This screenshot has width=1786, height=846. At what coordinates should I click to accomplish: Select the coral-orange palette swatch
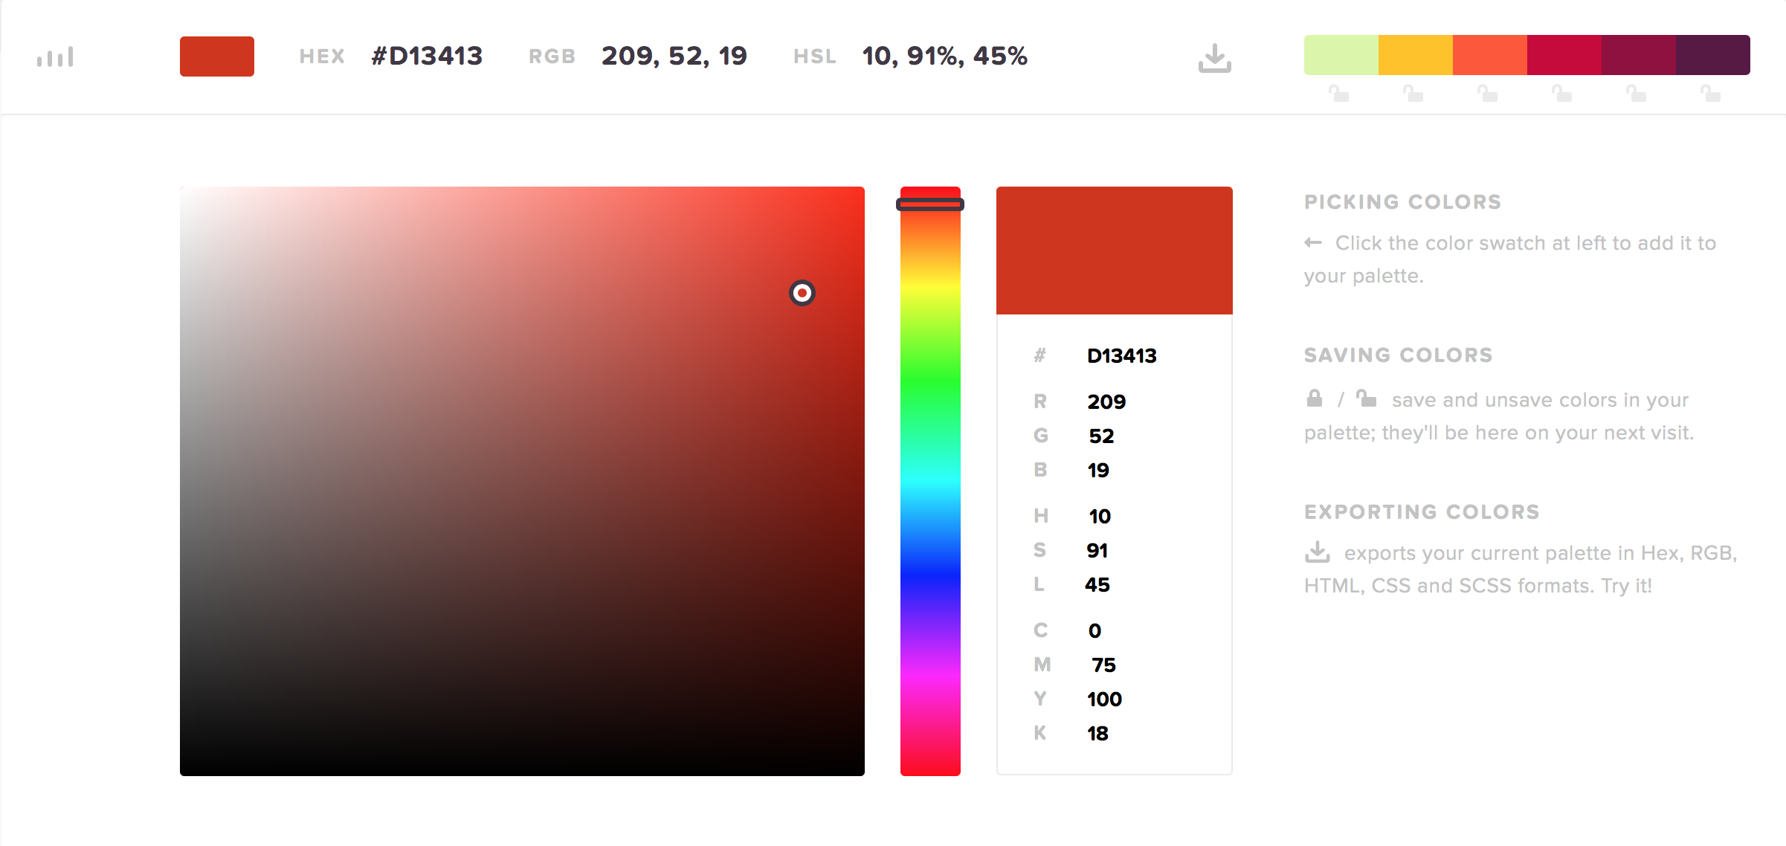[x=1490, y=55]
